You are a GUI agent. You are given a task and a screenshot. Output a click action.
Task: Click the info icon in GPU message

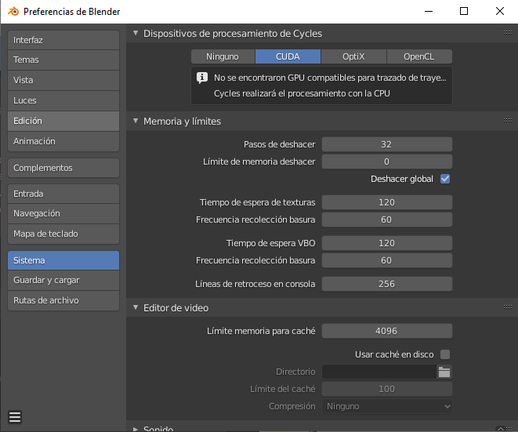[x=202, y=78]
